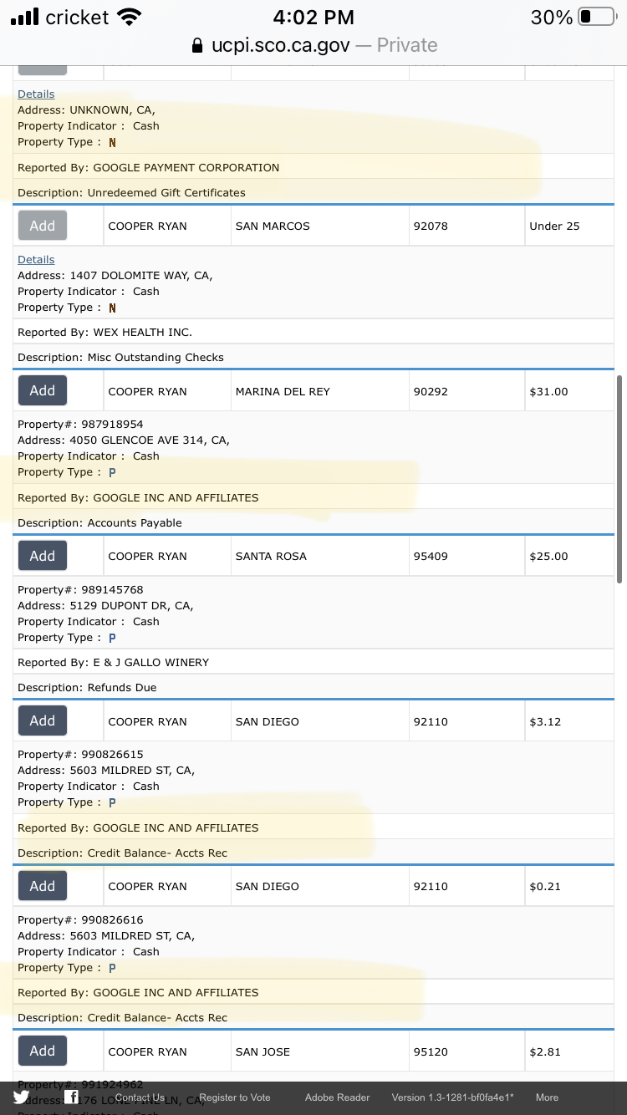Select 'Address: UNKNOWN, CA,' text
This screenshot has width=627, height=1115.
point(86,110)
